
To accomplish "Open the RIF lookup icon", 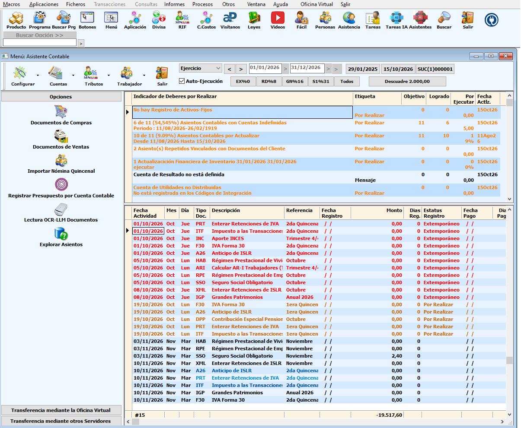I will tap(182, 20).
